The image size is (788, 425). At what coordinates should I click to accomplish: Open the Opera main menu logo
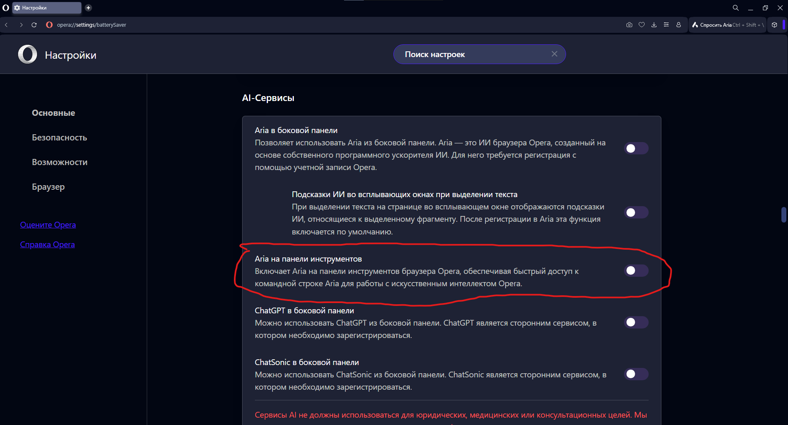(x=6, y=8)
